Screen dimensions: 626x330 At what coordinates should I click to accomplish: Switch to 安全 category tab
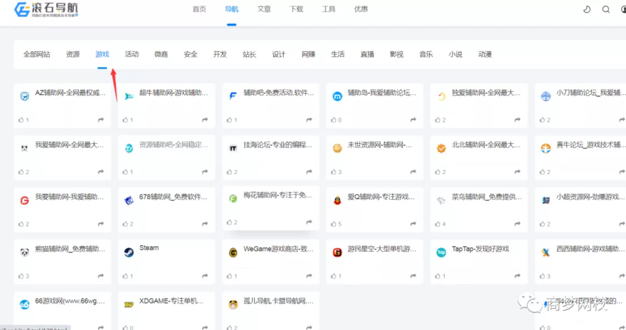(190, 55)
